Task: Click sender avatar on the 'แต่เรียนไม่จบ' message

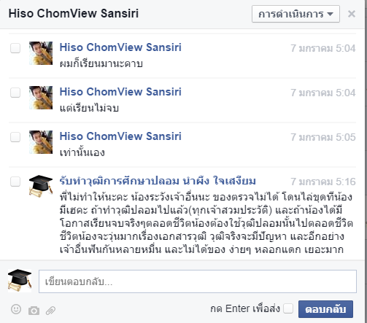Action: 41,98
